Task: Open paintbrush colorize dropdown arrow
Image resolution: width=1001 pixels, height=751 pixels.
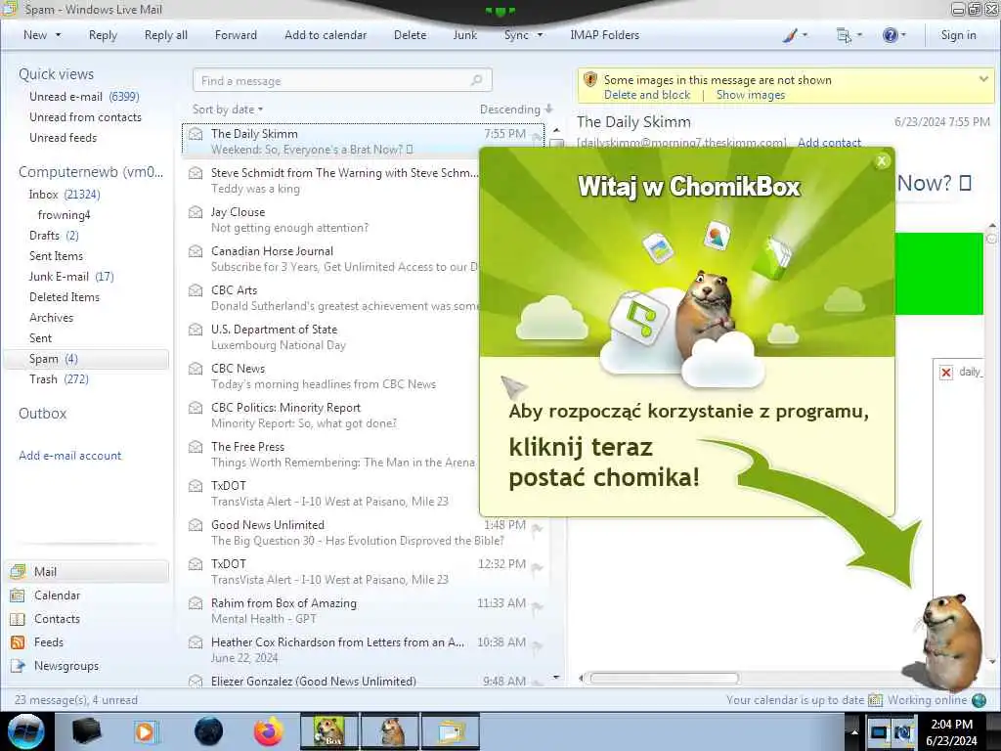Action: (805, 35)
